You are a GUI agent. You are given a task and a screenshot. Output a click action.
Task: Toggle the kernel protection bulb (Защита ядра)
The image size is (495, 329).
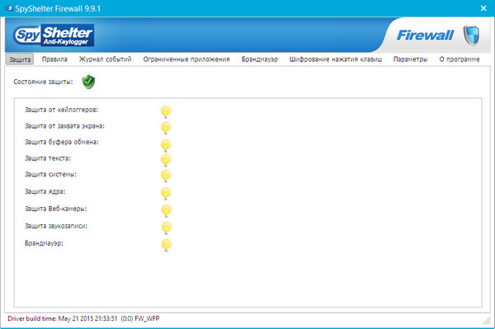166,193
